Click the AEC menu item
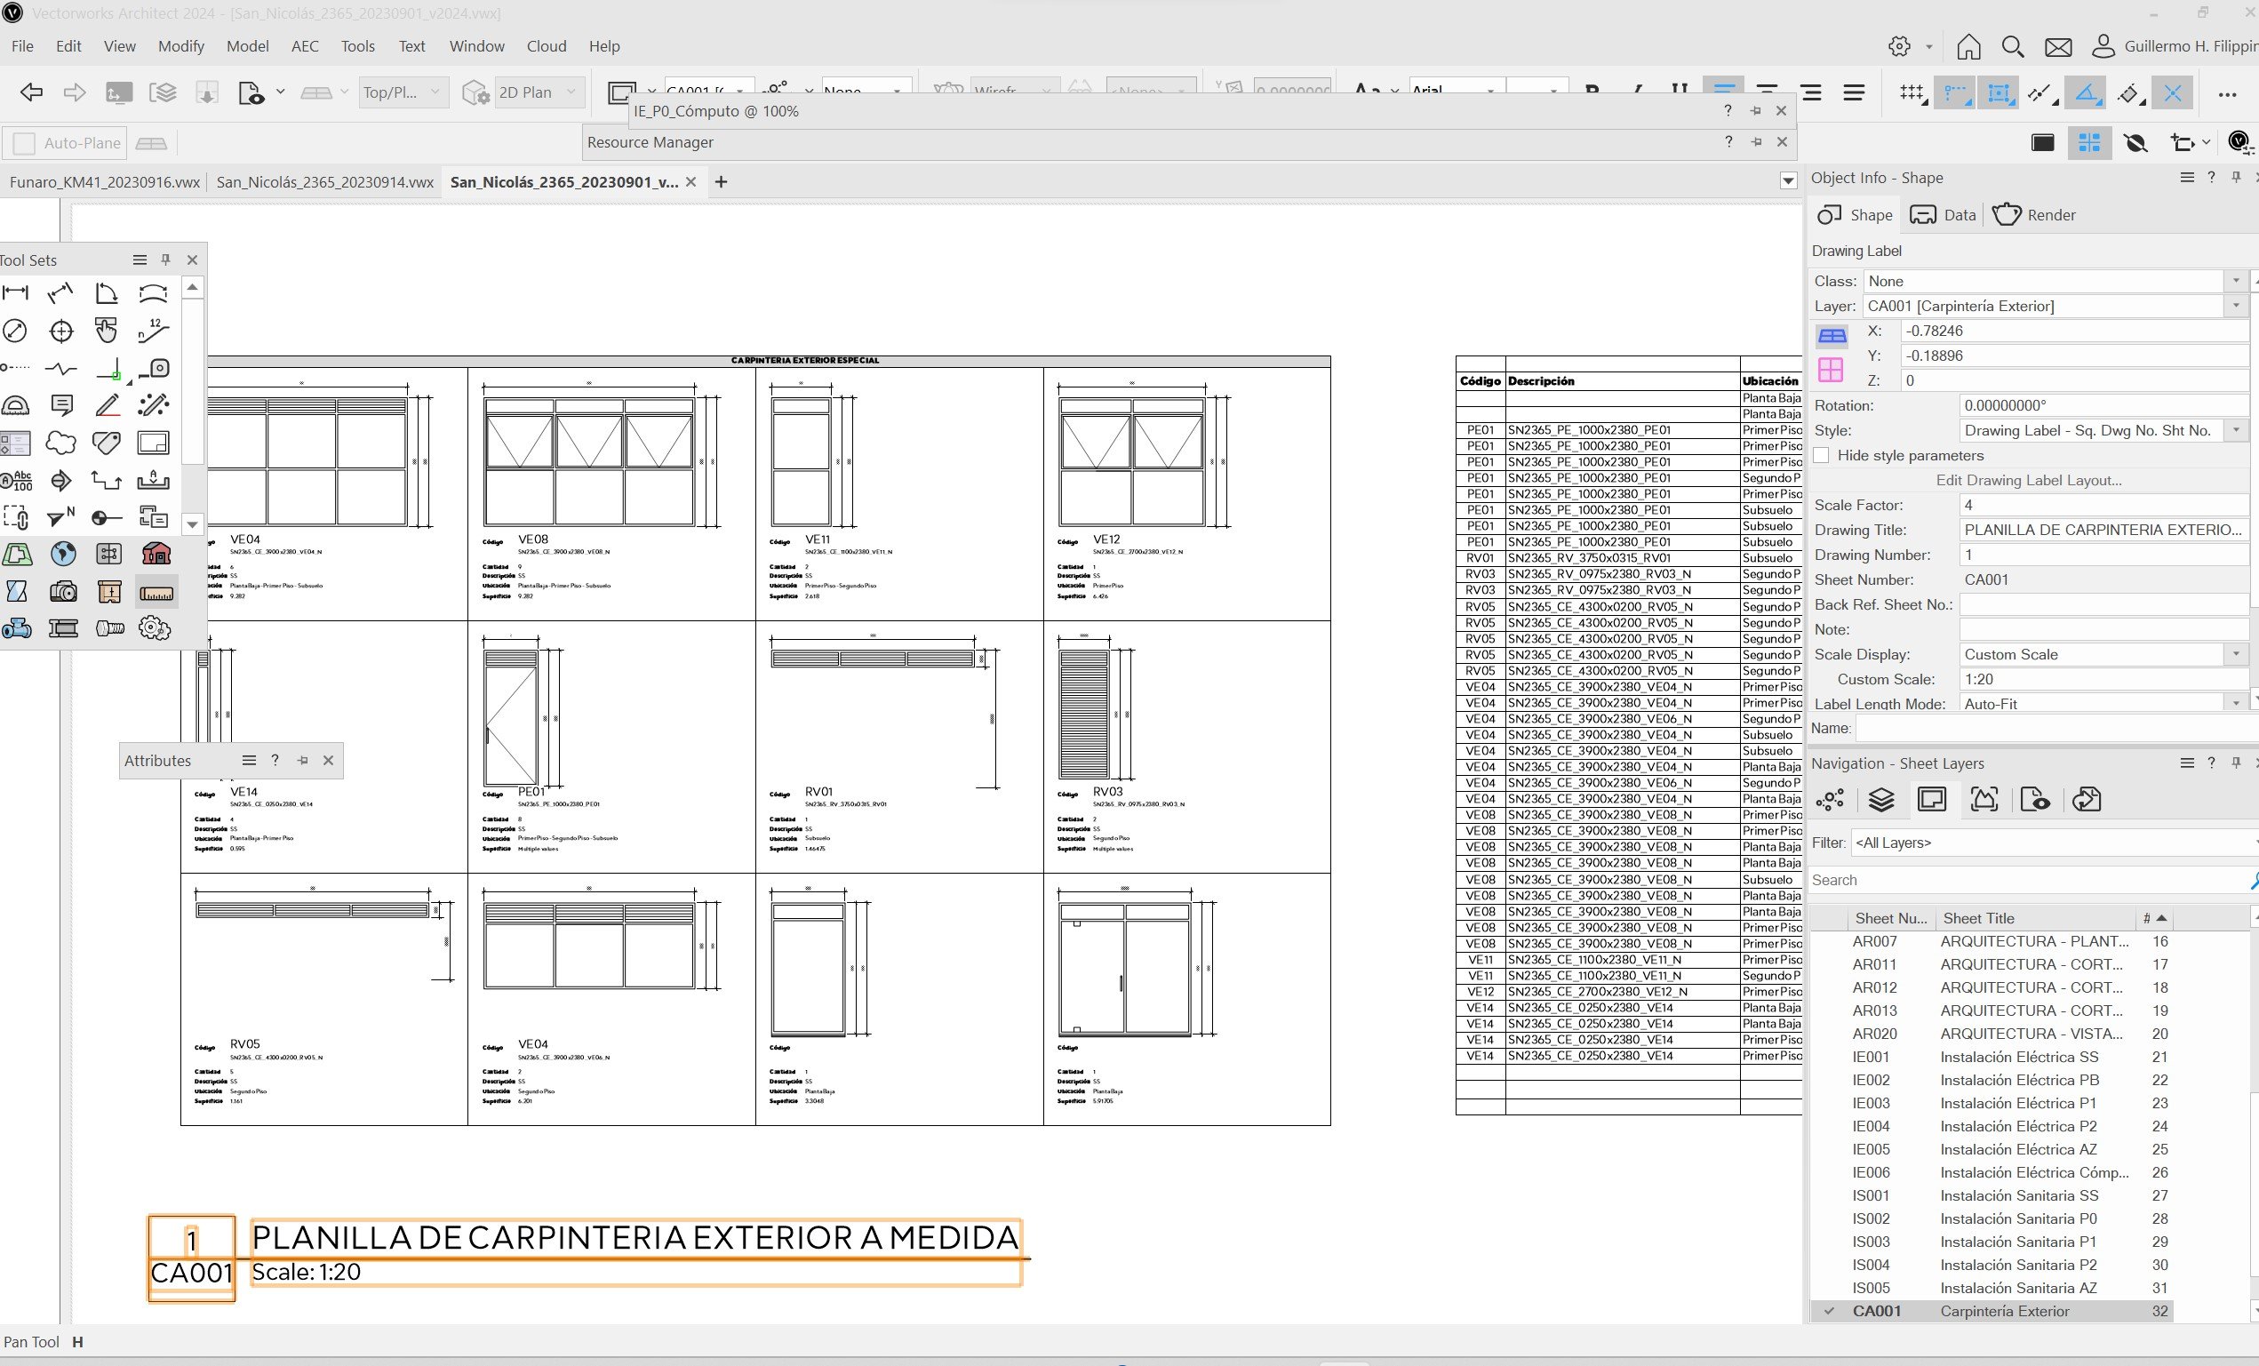The width and height of the screenshot is (2259, 1366). [x=305, y=44]
